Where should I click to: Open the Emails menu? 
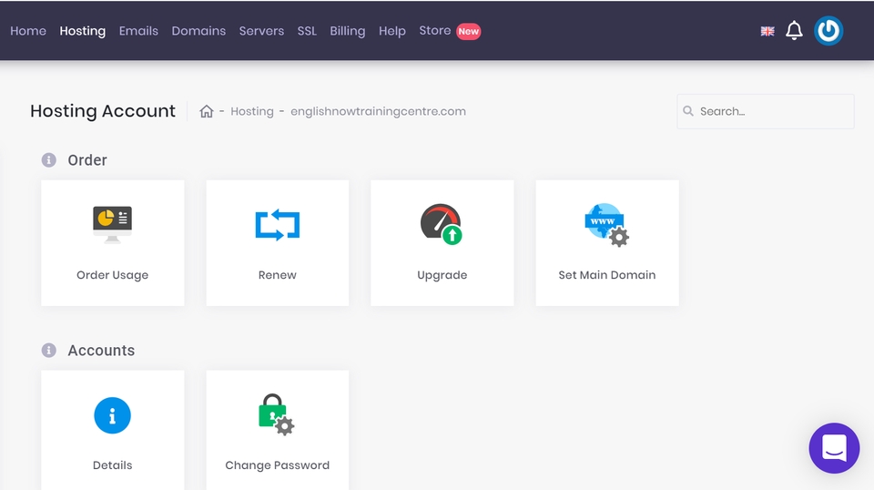[x=138, y=31]
